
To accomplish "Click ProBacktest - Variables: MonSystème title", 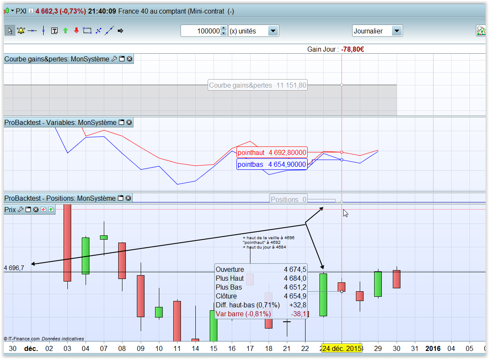I will coord(60,122).
